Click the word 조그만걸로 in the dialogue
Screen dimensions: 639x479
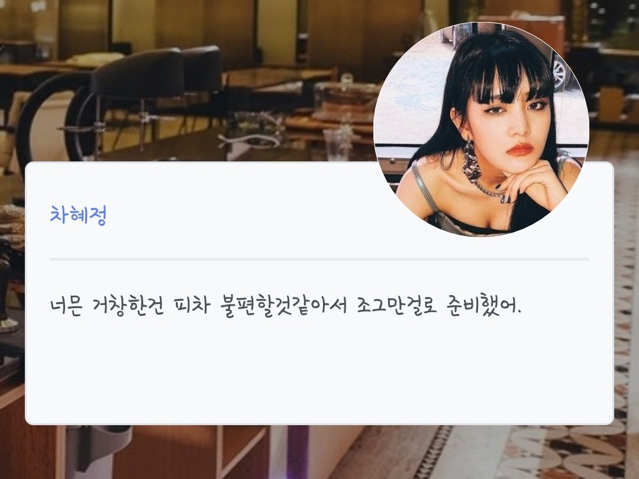point(396,305)
